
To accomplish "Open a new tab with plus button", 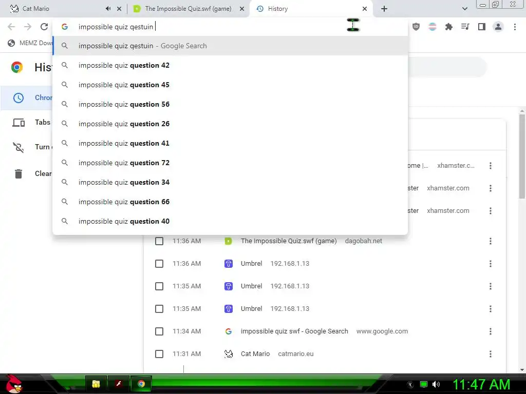I will pos(384,9).
